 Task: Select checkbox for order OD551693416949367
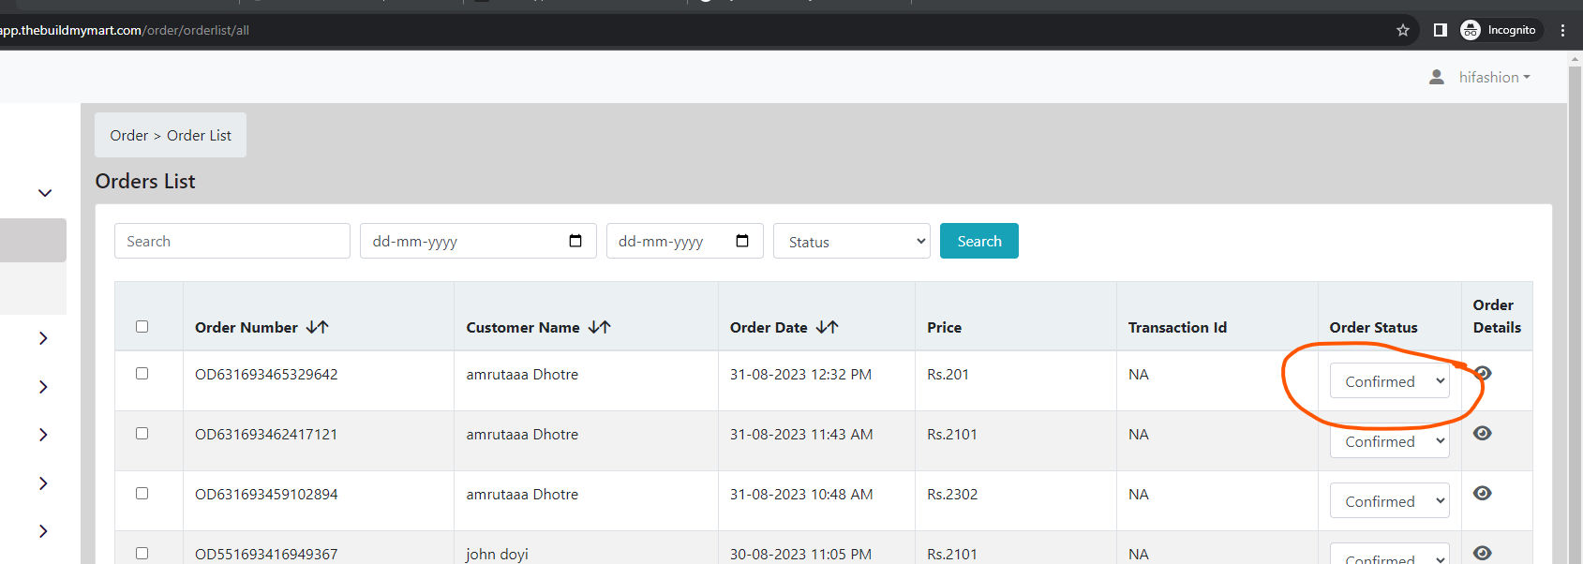(142, 554)
